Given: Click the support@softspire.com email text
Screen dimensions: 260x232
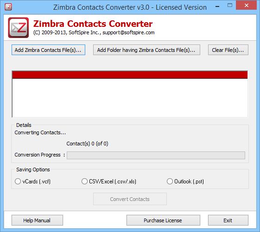Looking at the screenshot, I should click(128, 32).
